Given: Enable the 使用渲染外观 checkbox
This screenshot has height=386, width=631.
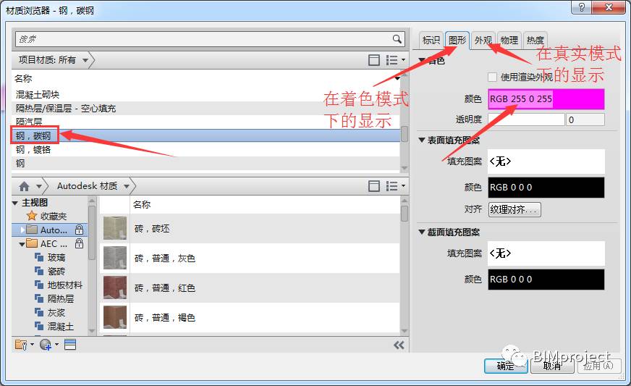Looking at the screenshot, I should tap(492, 77).
